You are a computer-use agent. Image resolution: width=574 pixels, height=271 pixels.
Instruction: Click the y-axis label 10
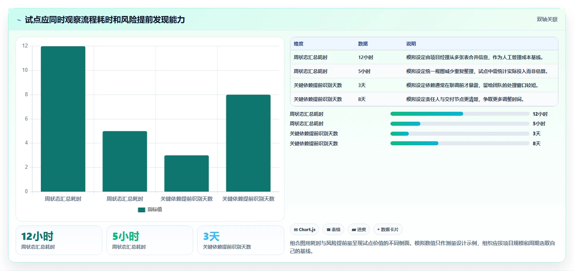25,70
